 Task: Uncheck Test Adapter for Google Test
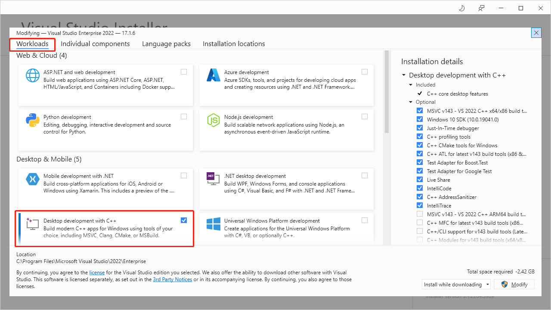[x=420, y=171]
